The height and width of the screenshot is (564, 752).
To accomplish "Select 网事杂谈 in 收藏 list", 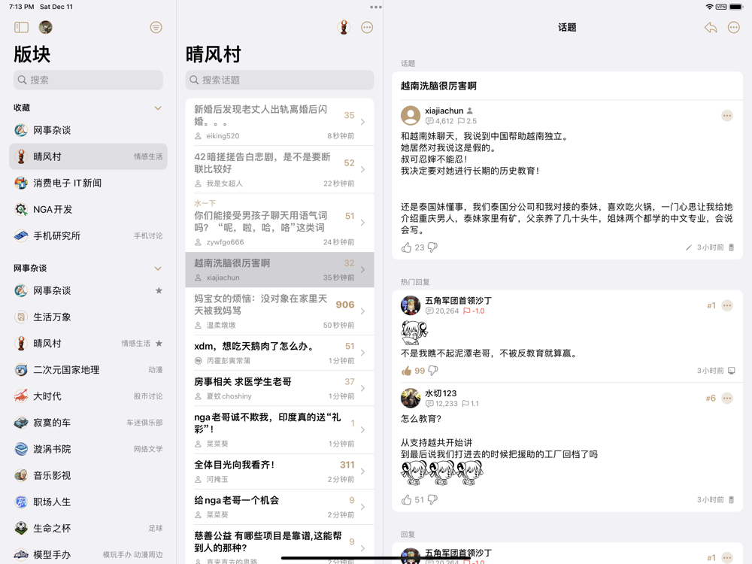I will coord(88,130).
